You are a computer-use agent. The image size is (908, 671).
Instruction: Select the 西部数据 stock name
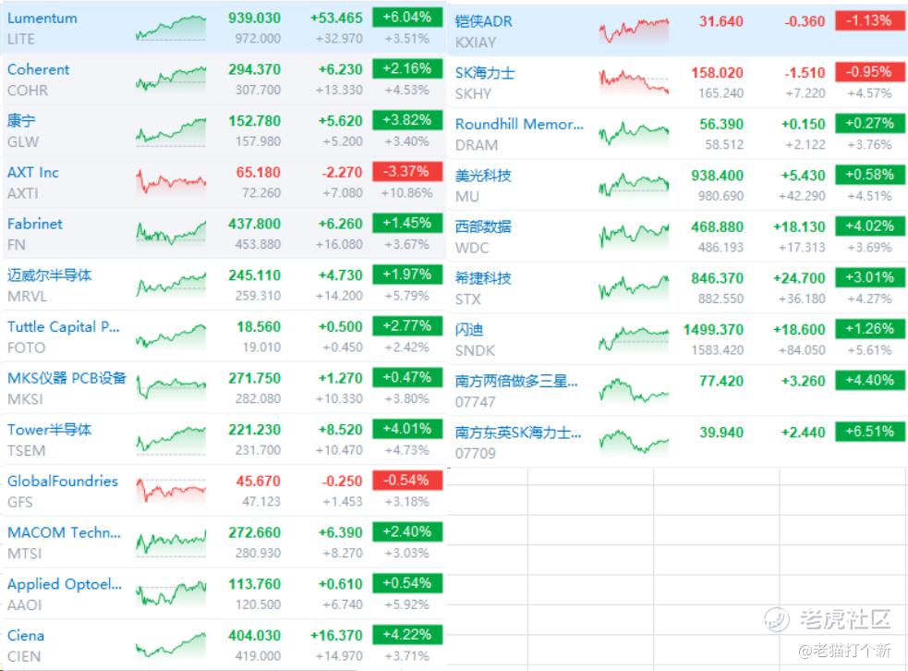point(483,227)
